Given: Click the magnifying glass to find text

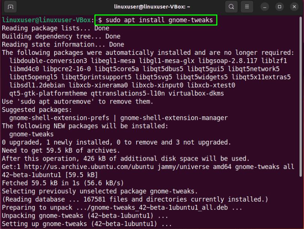Looking at the screenshot, I should pyautogui.click(x=231, y=7).
